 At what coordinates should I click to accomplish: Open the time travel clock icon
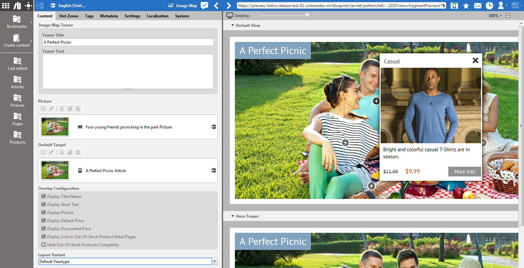(x=489, y=5)
